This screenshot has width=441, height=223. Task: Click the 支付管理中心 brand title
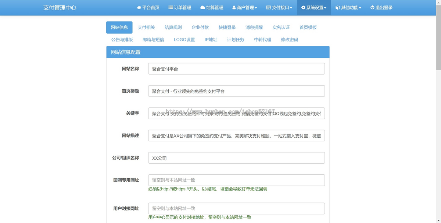point(60,8)
